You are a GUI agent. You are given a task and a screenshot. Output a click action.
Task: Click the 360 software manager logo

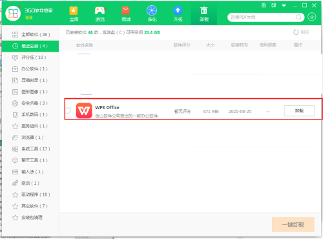click(13, 14)
